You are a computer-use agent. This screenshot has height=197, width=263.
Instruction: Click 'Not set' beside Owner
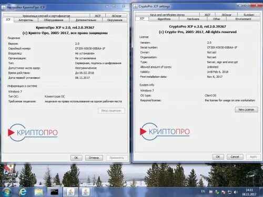tap(211, 53)
